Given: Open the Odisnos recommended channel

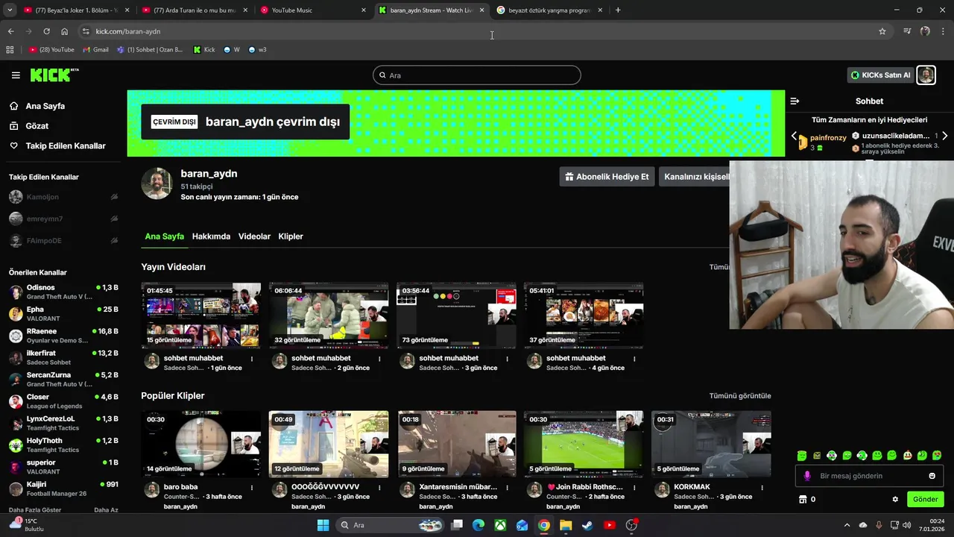Looking at the screenshot, I should pyautogui.click(x=63, y=292).
